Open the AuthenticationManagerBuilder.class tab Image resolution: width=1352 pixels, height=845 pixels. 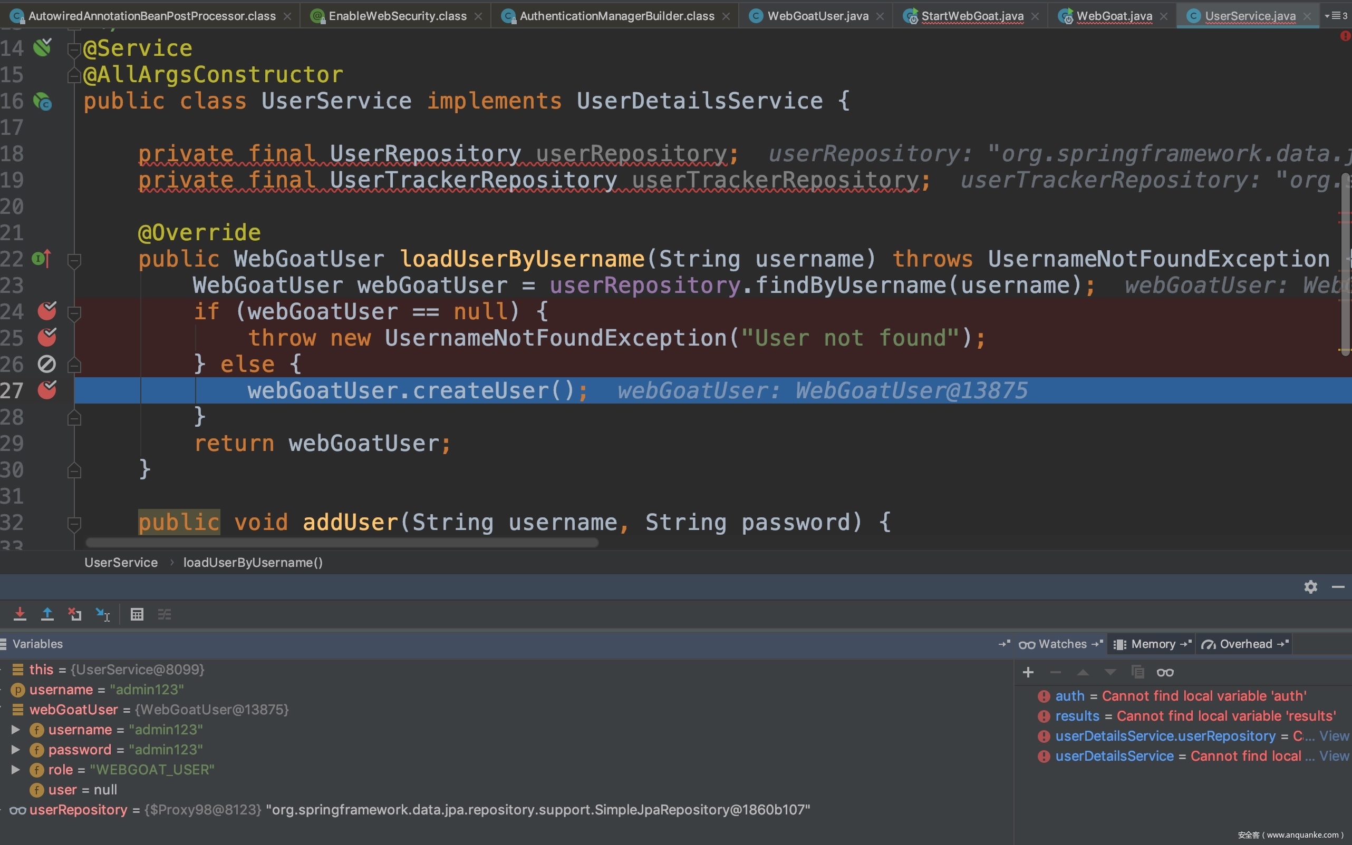[616, 16]
